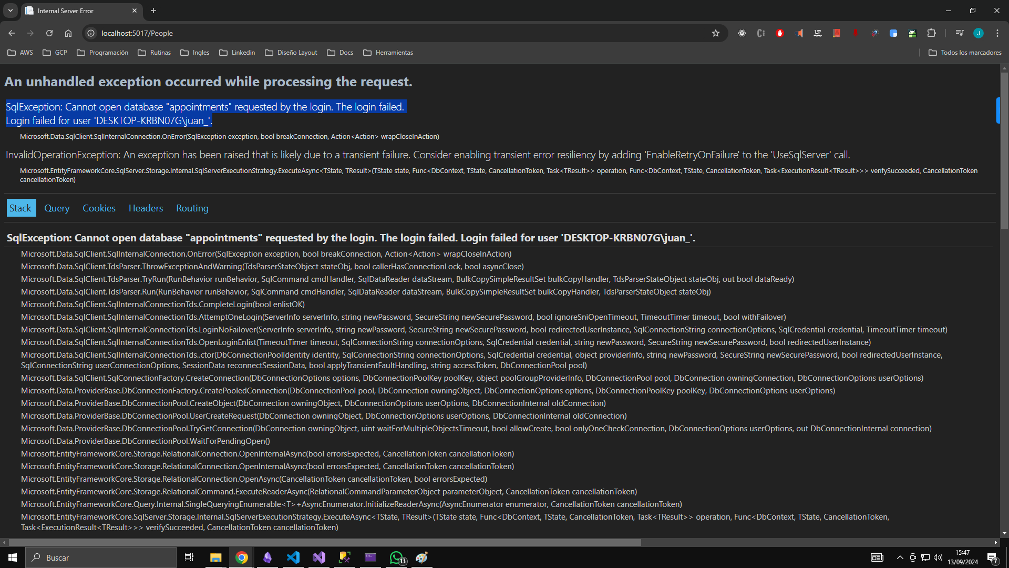Switch to the Query tab
The height and width of the screenshot is (568, 1009).
coord(56,208)
